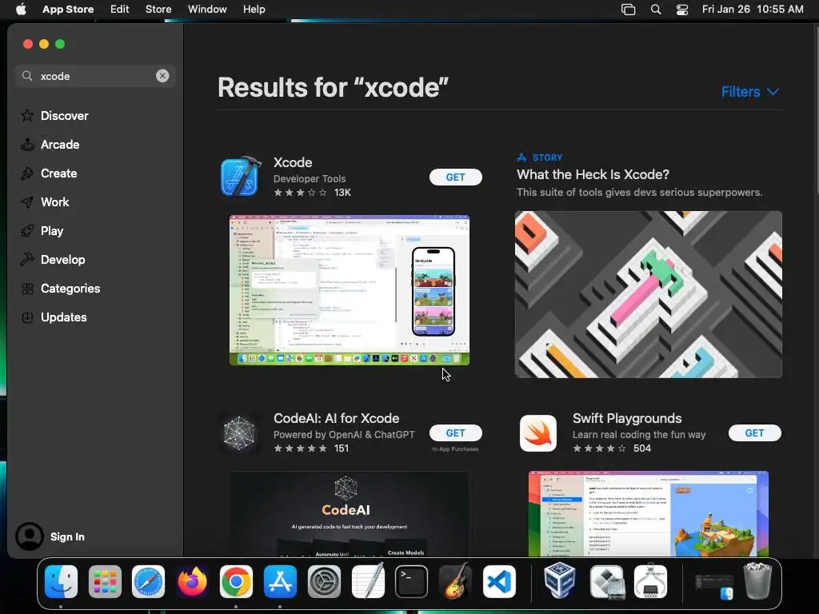The height and width of the screenshot is (614, 819).
Task: Open the What the Heck Is Xcode story image
Action: click(x=648, y=294)
